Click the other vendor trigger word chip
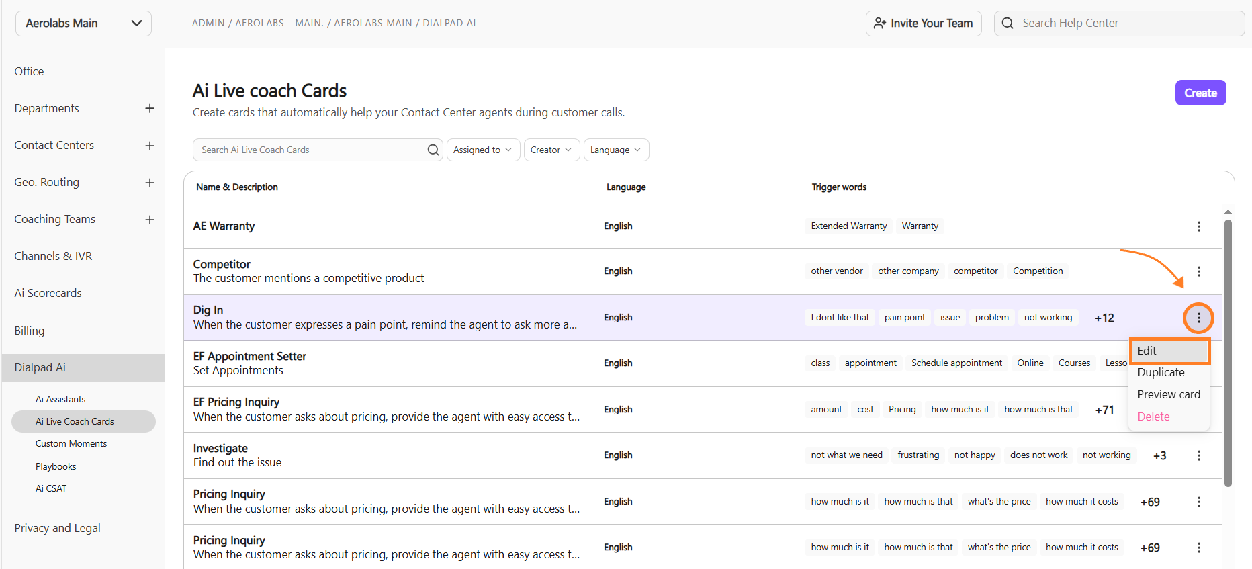This screenshot has width=1252, height=569. pos(837,271)
